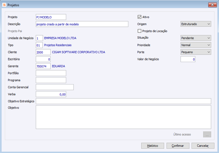
Task: Click the Gerente code field with 700074
Action: 43,66
